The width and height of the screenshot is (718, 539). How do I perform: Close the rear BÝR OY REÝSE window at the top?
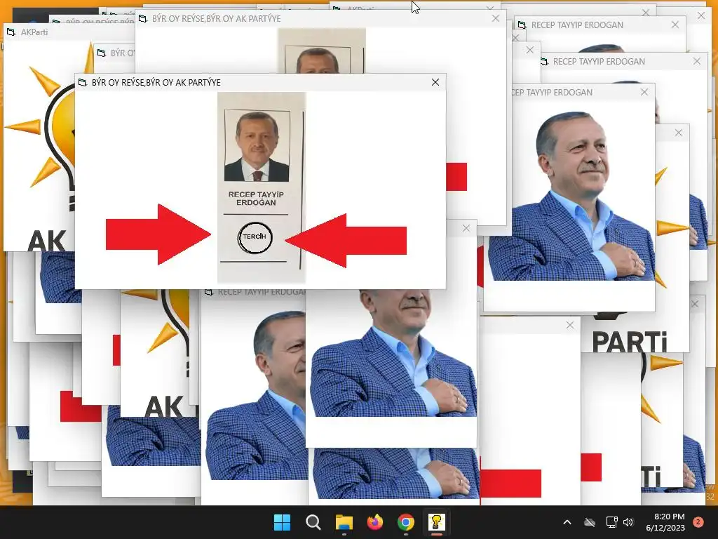496,18
